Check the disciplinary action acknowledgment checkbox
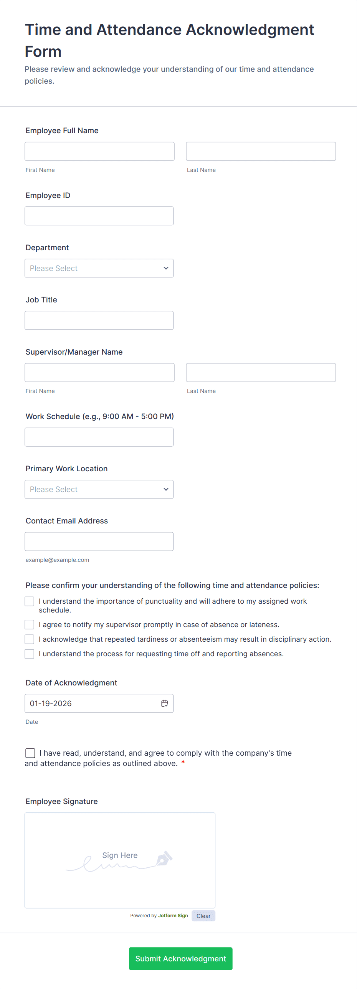The image size is (357, 989). point(30,639)
